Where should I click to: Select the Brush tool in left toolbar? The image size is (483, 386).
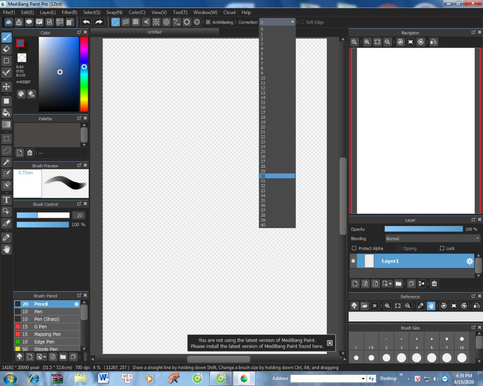point(7,38)
